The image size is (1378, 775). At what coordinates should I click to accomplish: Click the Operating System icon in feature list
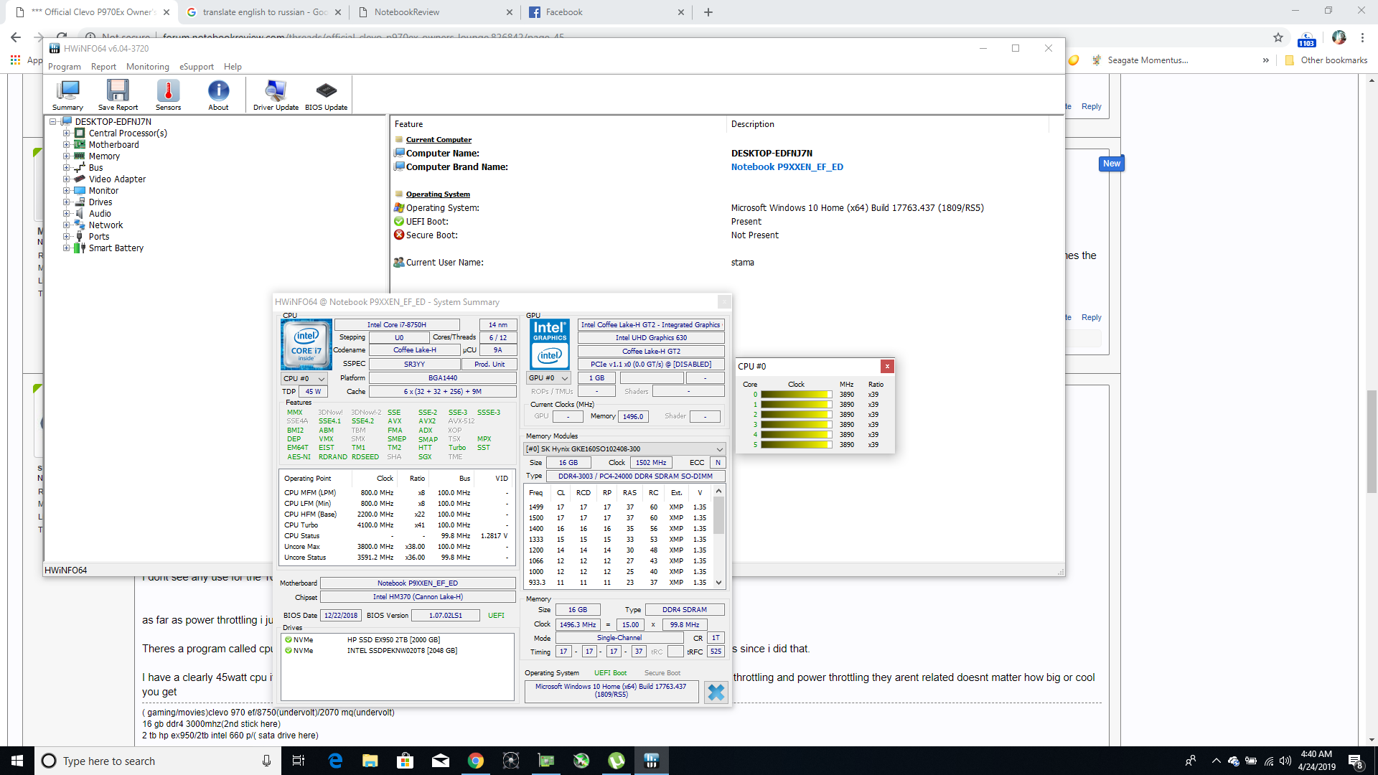click(x=398, y=193)
